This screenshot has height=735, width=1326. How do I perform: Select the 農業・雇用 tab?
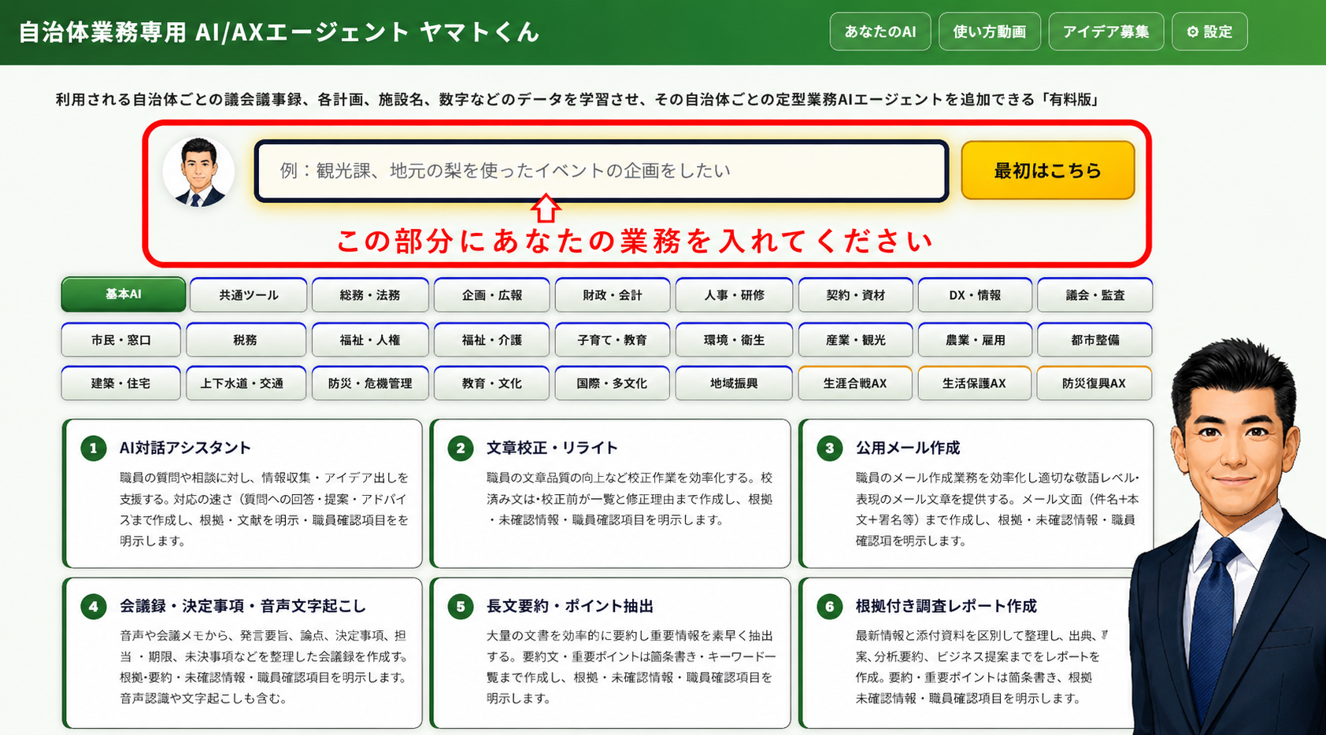tap(976, 340)
